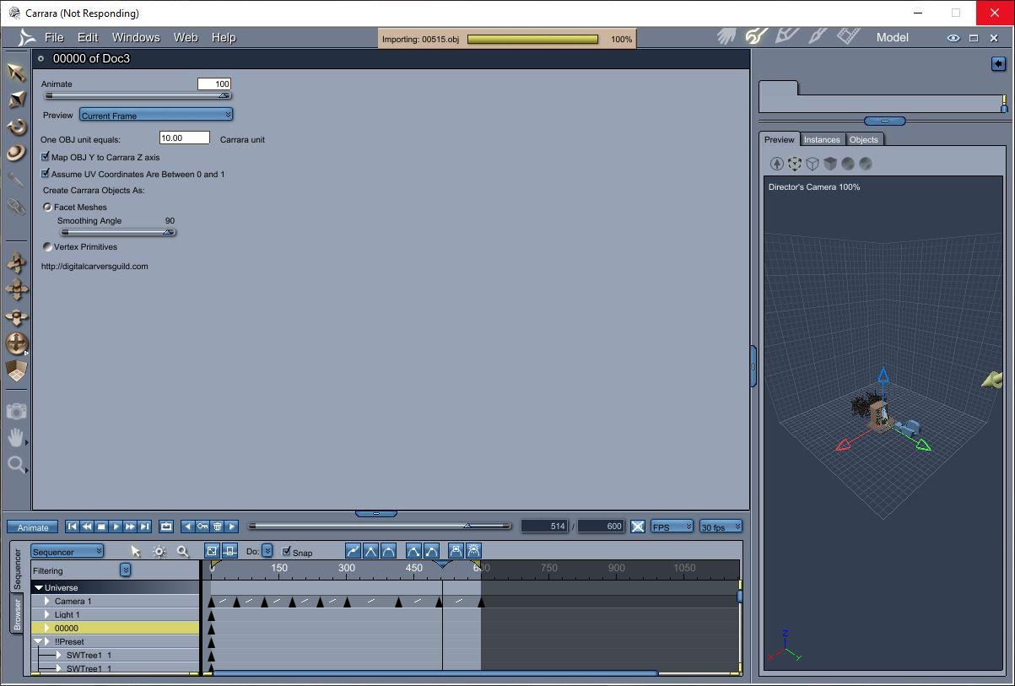Switch preview to flat shaded cube mode
This screenshot has height=686, width=1015.
830,164
